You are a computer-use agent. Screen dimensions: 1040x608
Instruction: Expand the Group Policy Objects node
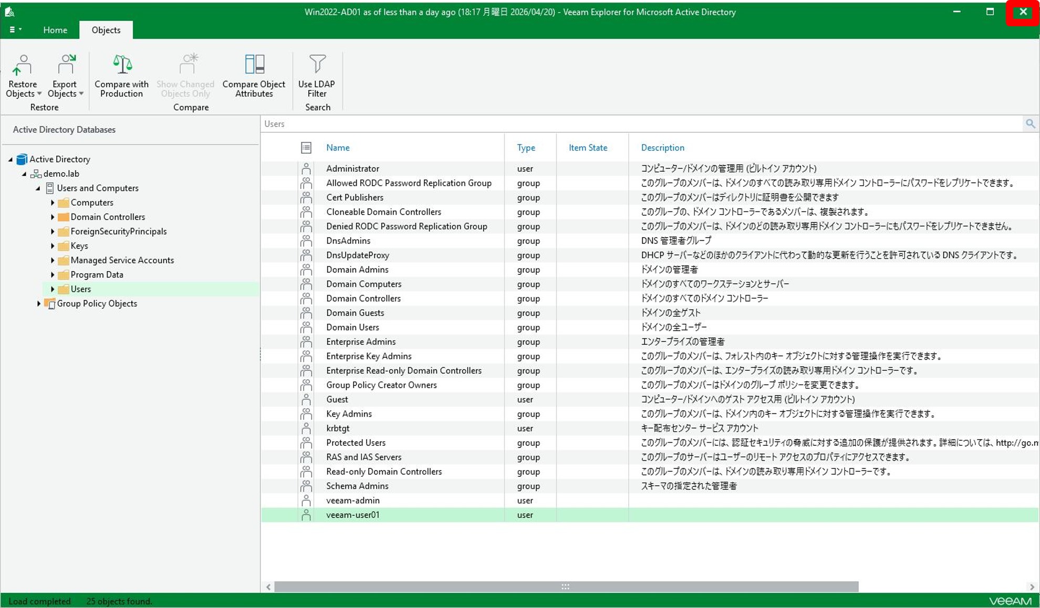point(38,304)
